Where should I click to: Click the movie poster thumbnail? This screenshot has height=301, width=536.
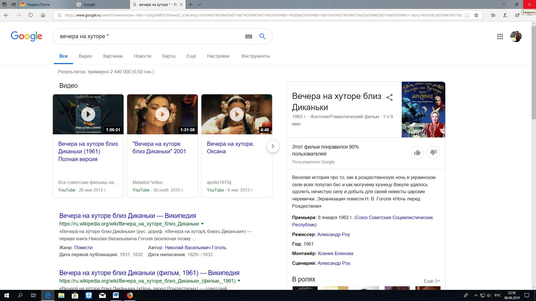(423, 110)
